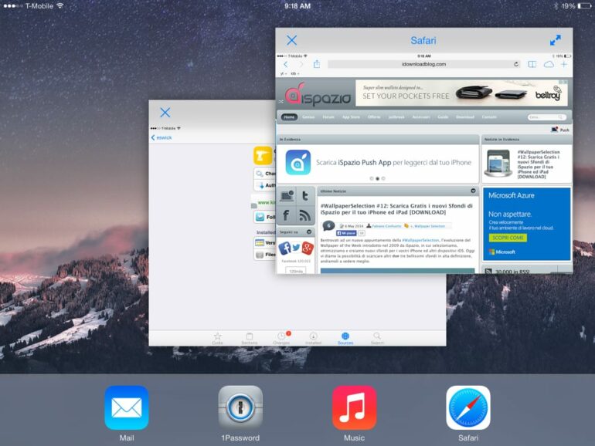Select the Home tab on iSpazio navbar
This screenshot has height=446, width=595.
[289, 117]
